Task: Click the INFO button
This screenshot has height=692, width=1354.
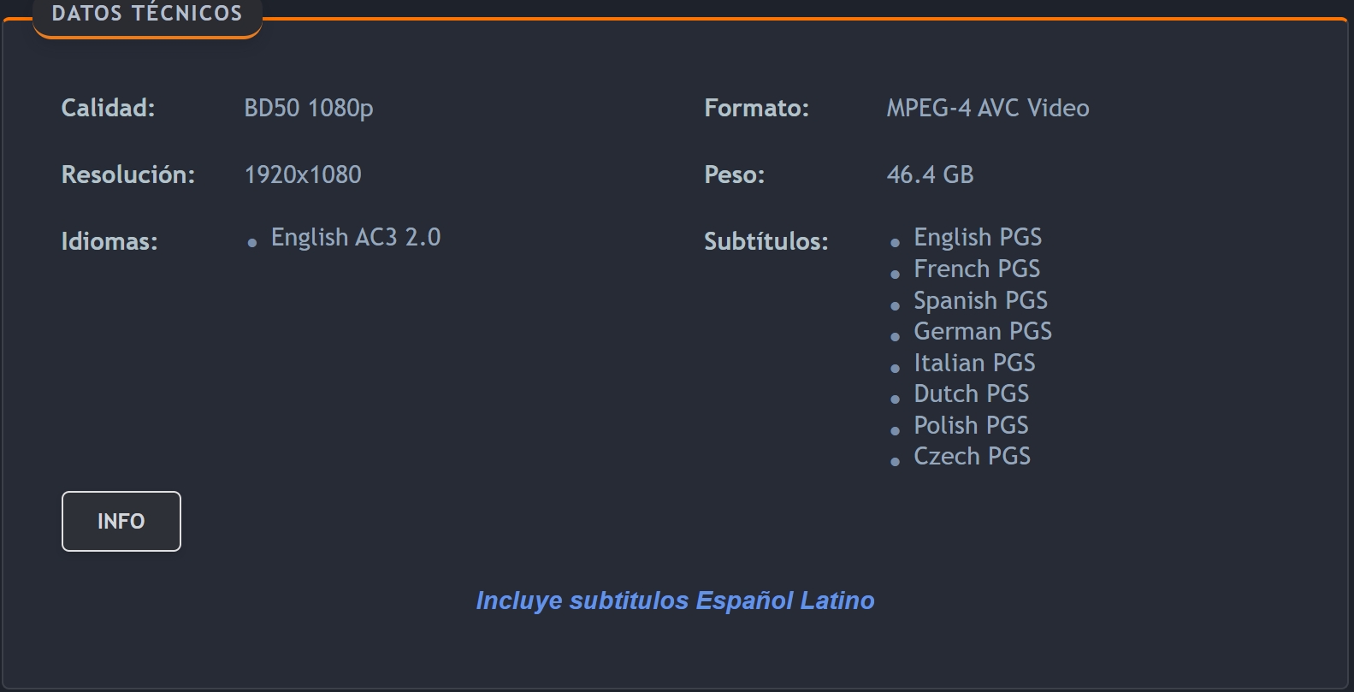Action: click(x=121, y=521)
